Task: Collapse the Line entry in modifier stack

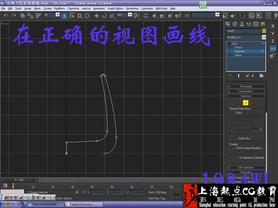Action: tap(229, 44)
